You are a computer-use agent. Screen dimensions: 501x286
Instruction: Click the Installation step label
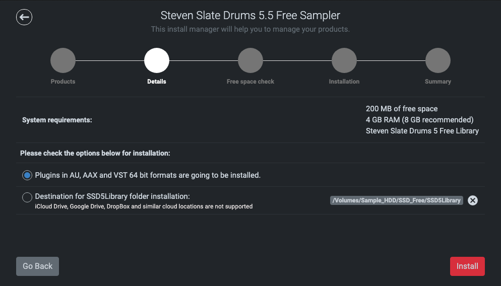click(x=344, y=82)
